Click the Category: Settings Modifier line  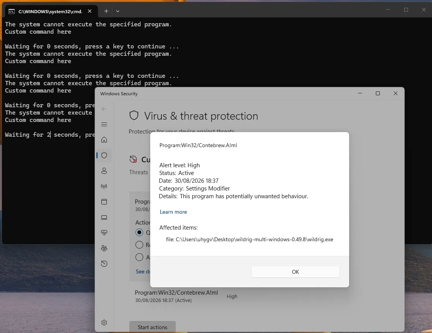(194, 189)
